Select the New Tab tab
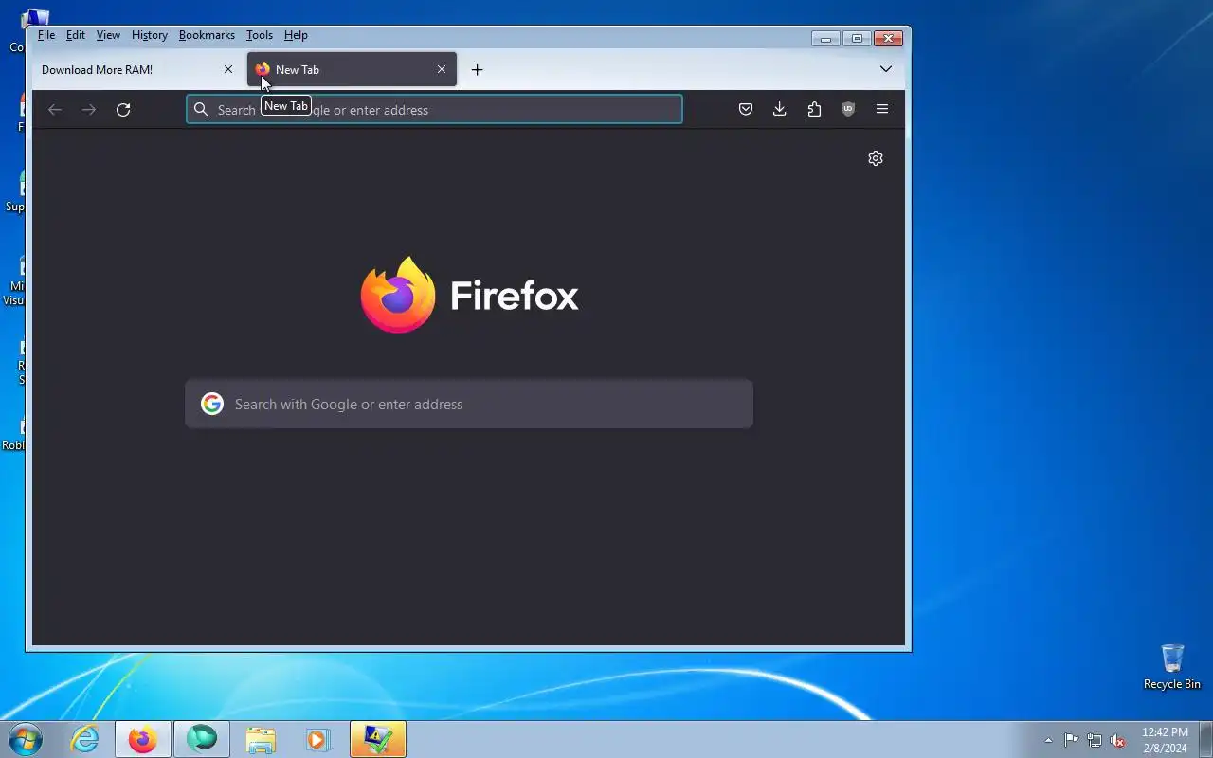 [352, 69]
